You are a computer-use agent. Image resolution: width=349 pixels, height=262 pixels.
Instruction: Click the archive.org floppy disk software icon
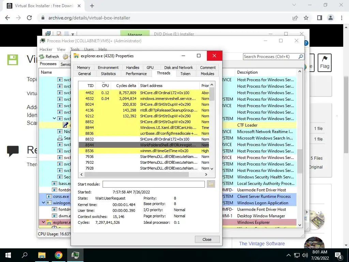13,60
